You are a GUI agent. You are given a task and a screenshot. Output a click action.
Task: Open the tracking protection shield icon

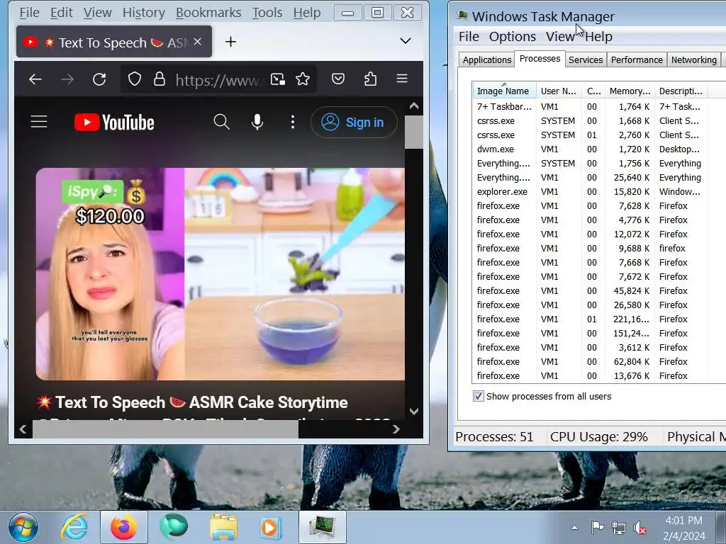click(x=134, y=79)
